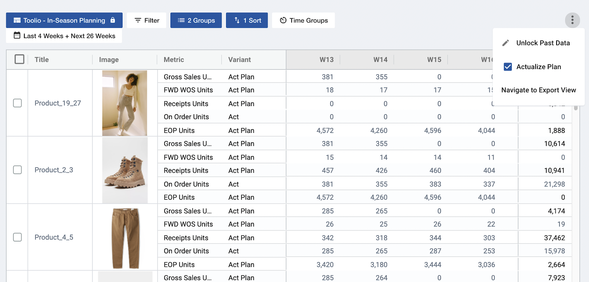The width and height of the screenshot is (589, 282).
Task: Click the clock icon on Time Groups
Action: coord(283,20)
